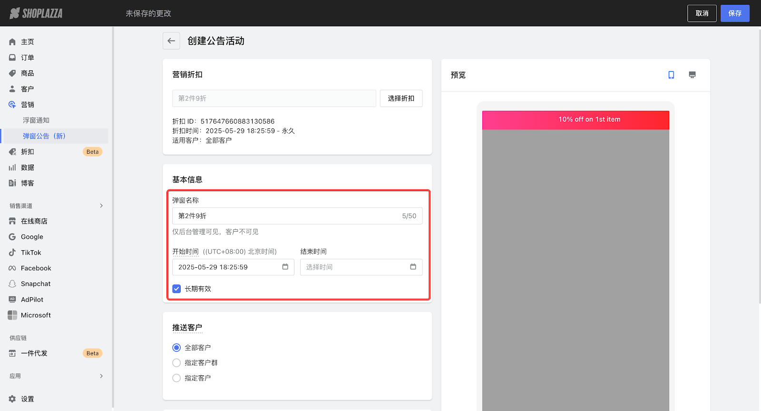761x411 pixels.
Task: Open the 订单 orders icon
Action: tap(12, 58)
